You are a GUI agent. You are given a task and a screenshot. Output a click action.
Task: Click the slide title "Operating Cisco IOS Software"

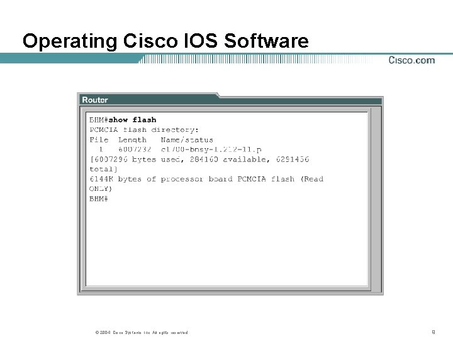point(165,41)
